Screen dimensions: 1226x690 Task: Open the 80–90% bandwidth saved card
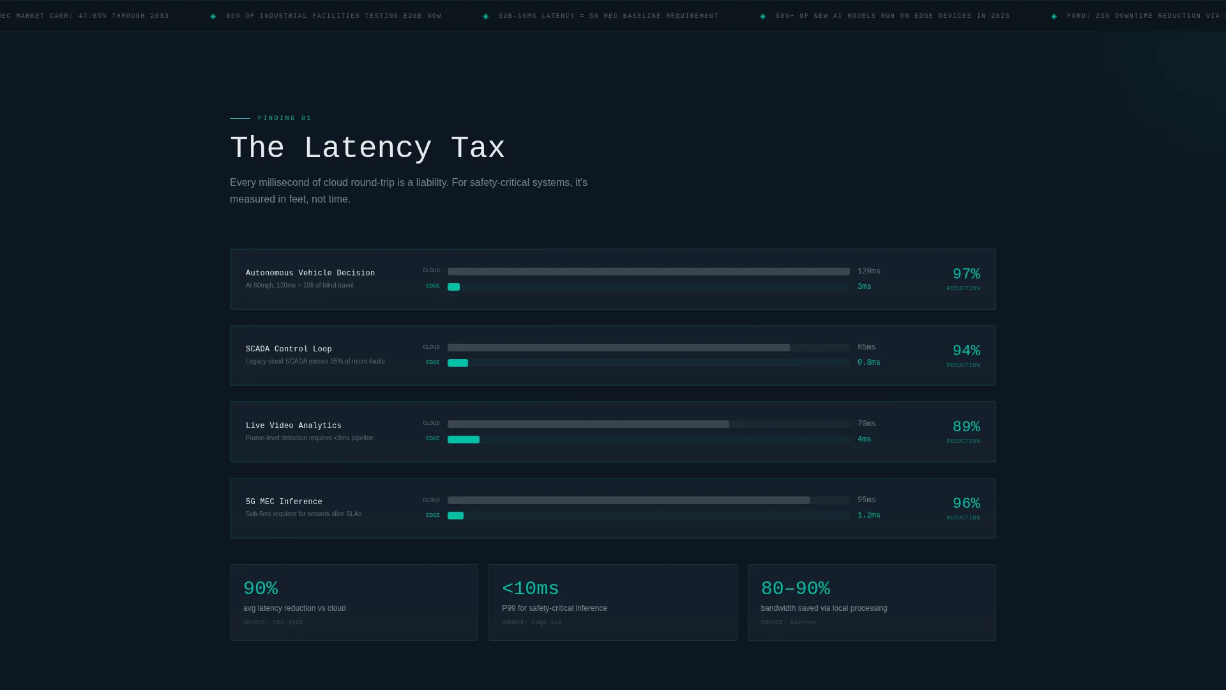872,602
